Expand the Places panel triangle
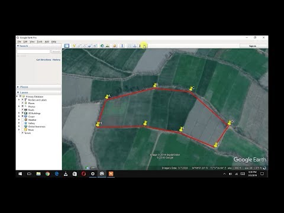284x213 pixels. pyautogui.click(x=18, y=87)
